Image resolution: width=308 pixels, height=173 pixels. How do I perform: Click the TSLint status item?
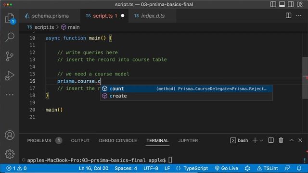click(268, 168)
